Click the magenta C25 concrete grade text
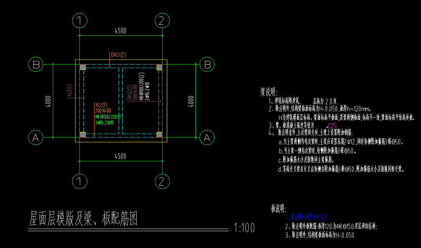The width and height of the screenshot is (421, 248). (333, 126)
